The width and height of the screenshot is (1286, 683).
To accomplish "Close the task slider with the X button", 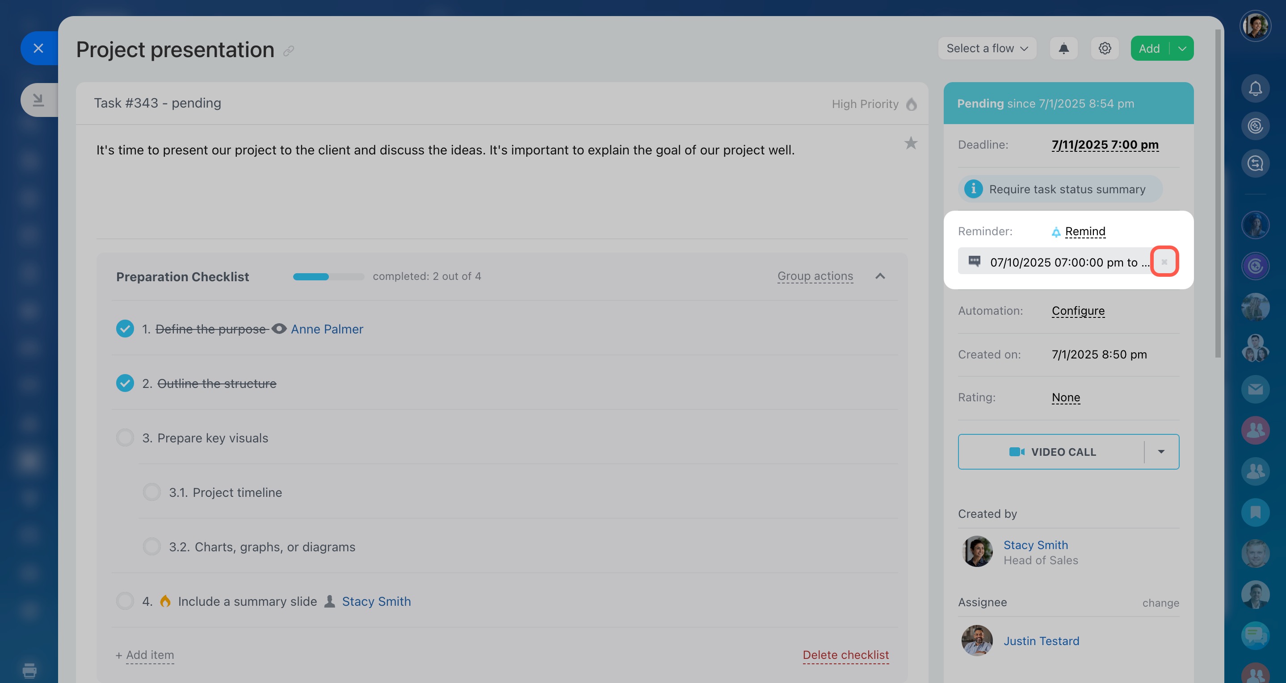I will 38,48.
